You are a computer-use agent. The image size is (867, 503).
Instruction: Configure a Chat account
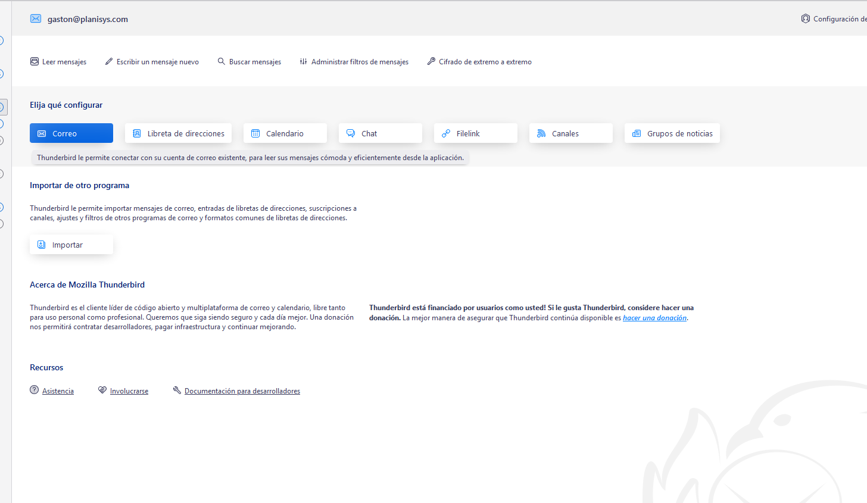(x=381, y=133)
